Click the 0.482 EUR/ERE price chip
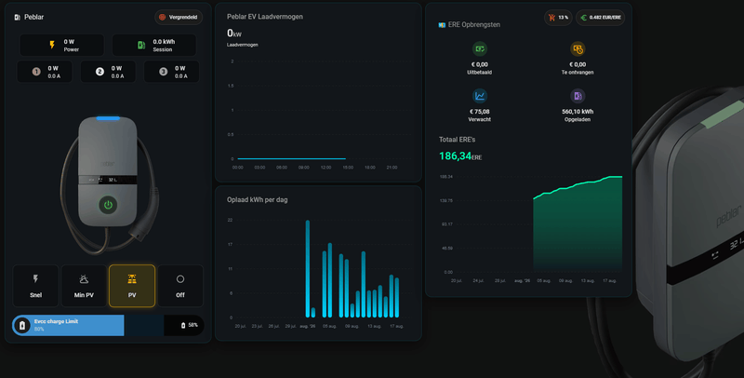The image size is (744, 378). point(600,18)
